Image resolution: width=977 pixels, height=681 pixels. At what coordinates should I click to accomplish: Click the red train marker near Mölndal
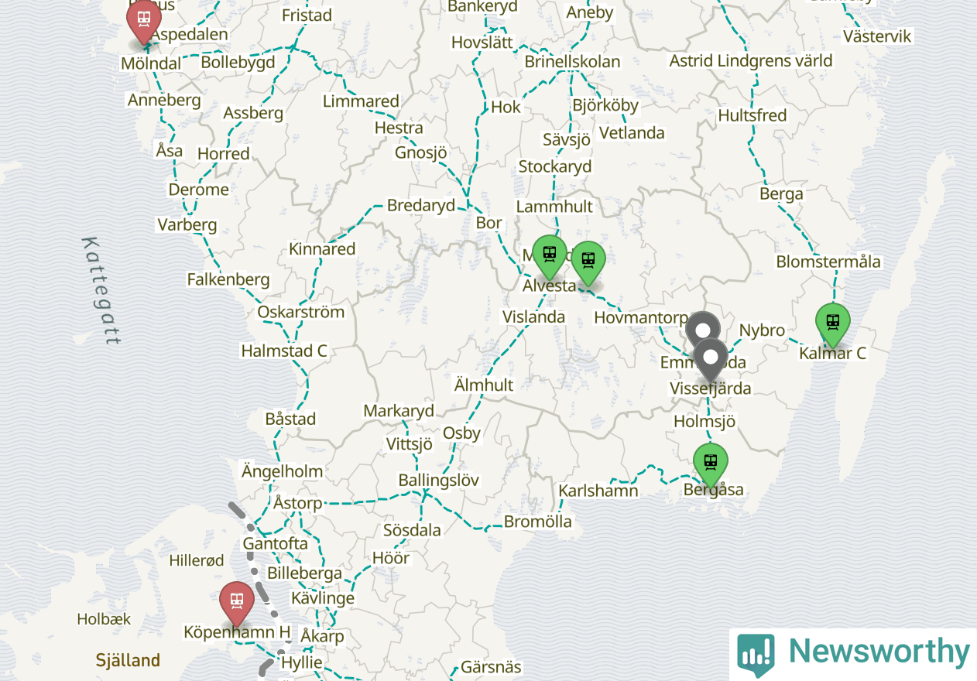143,20
